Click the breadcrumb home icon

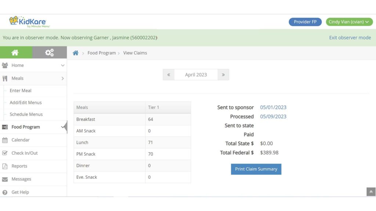[76, 53]
